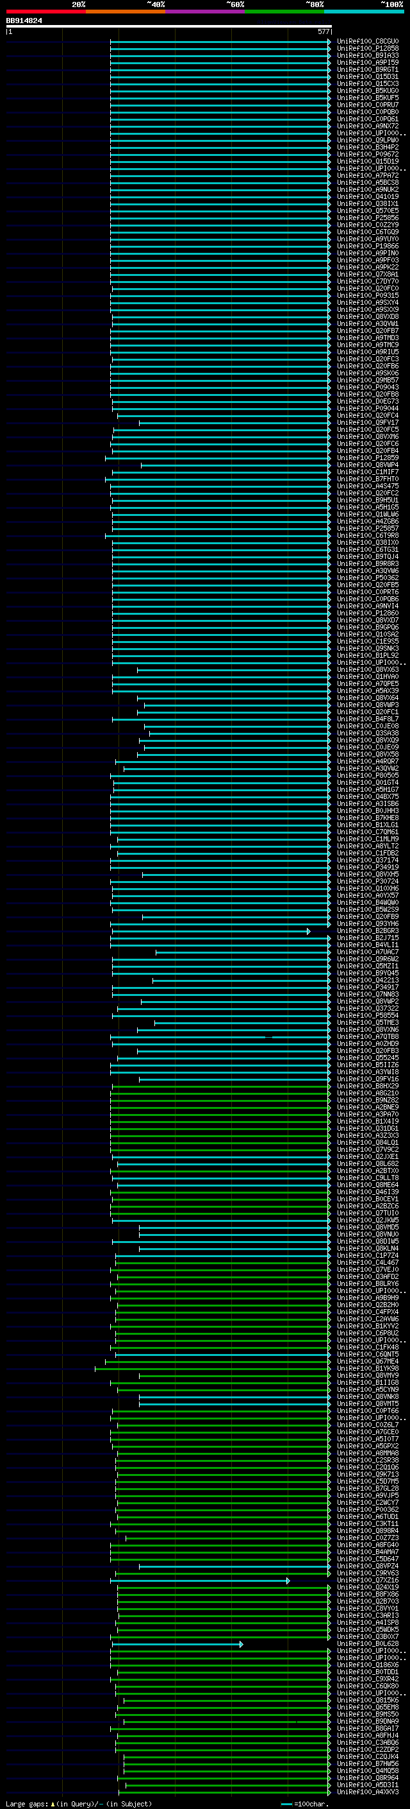Select hit label UniRef100_B0TDD1
410x1809 pixels.
[x=367, y=1673]
